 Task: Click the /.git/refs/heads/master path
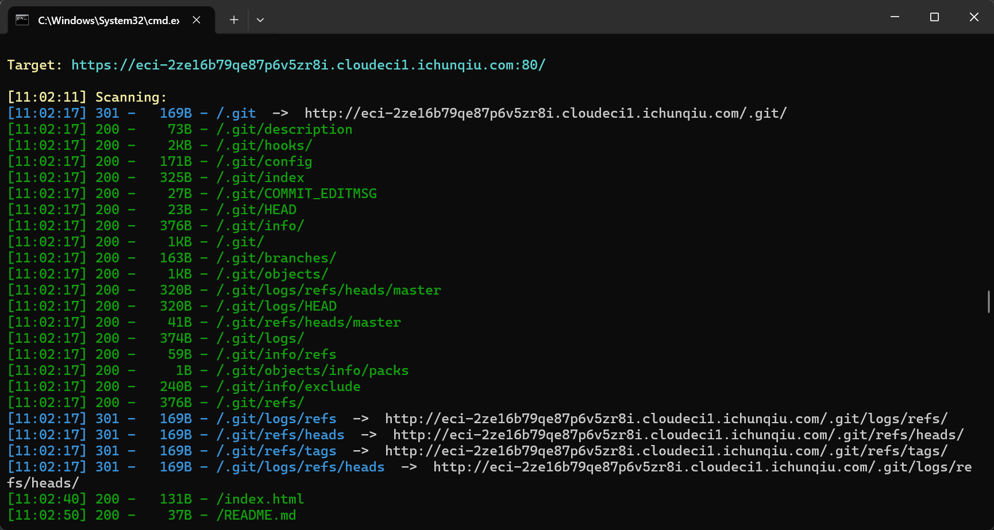tap(309, 322)
